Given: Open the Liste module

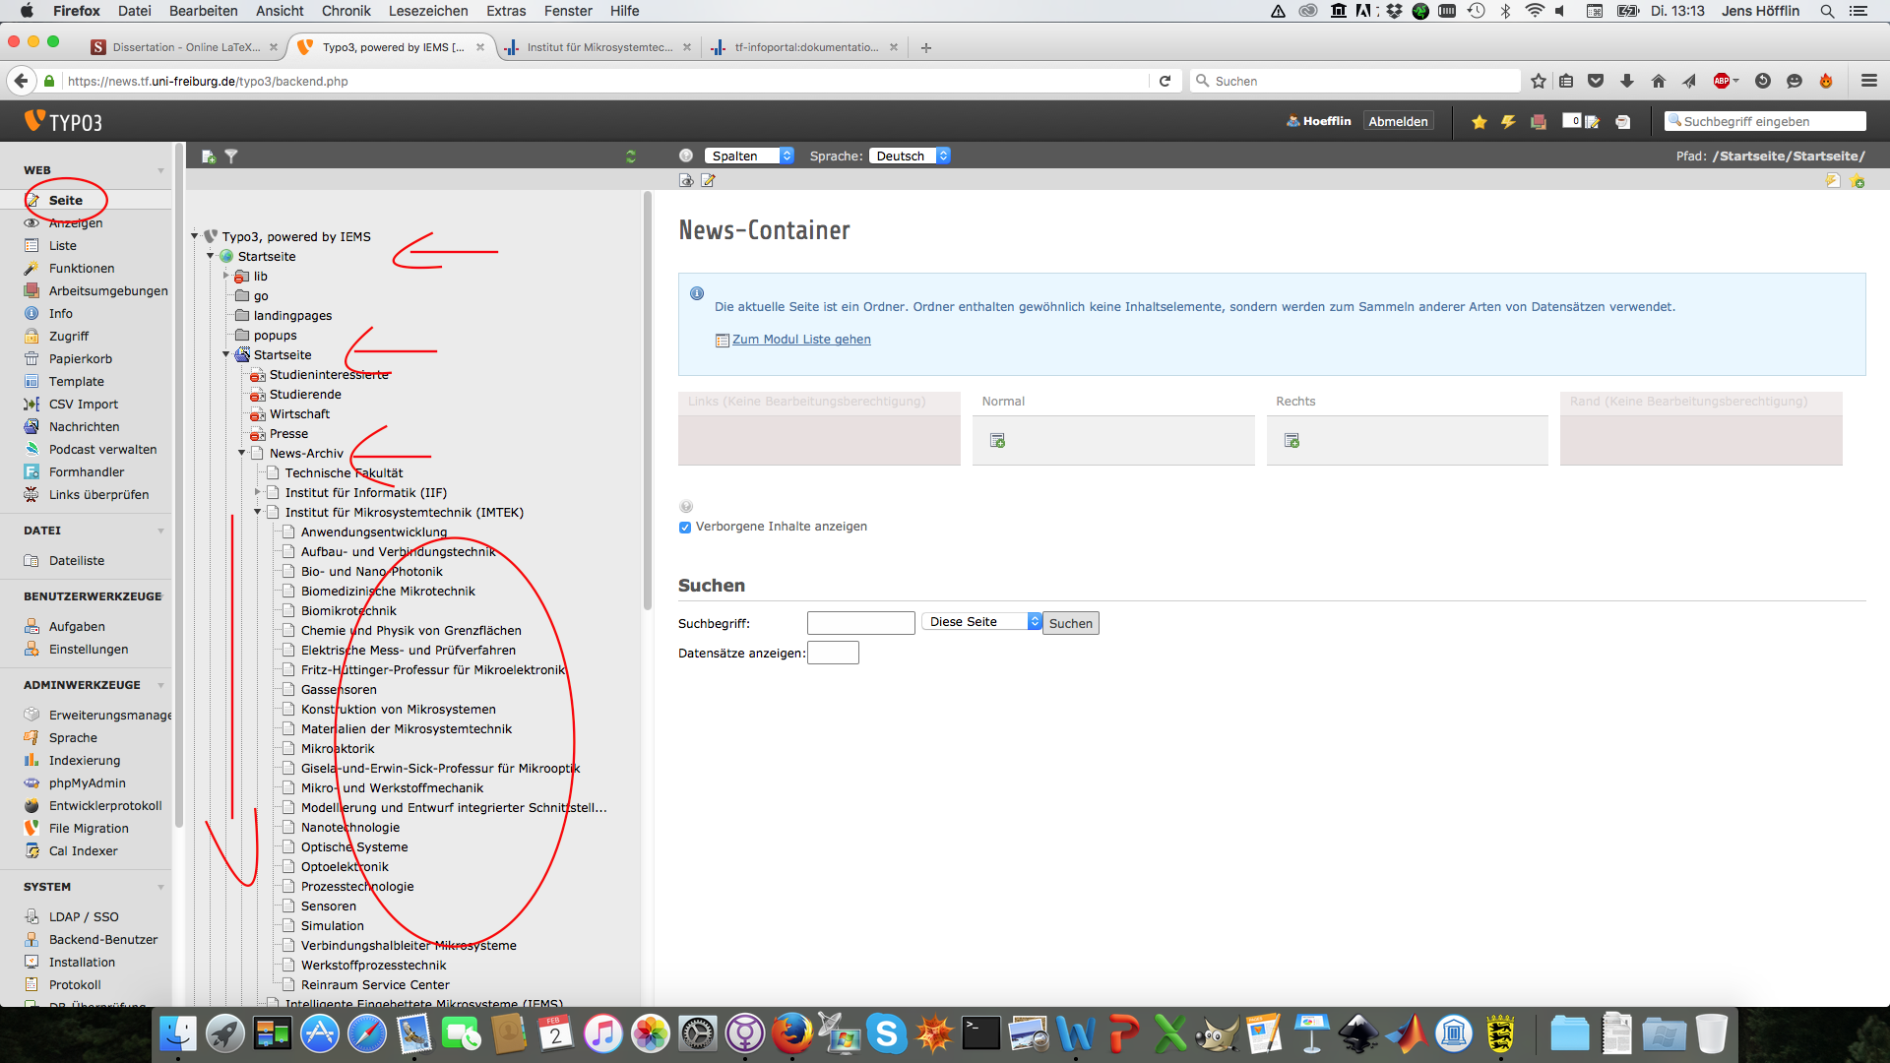Looking at the screenshot, I should (x=62, y=246).
